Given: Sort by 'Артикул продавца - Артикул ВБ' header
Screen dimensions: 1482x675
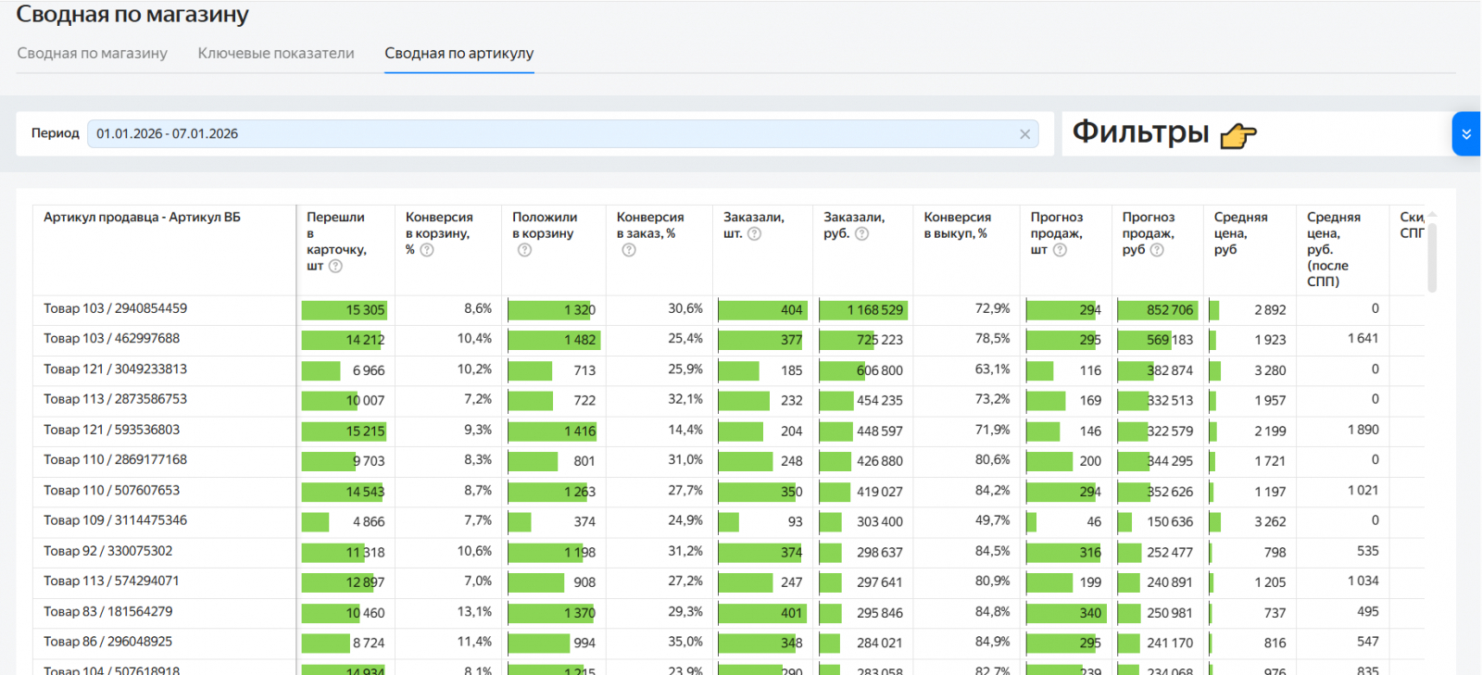Looking at the screenshot, I should [x=142, y=218].
